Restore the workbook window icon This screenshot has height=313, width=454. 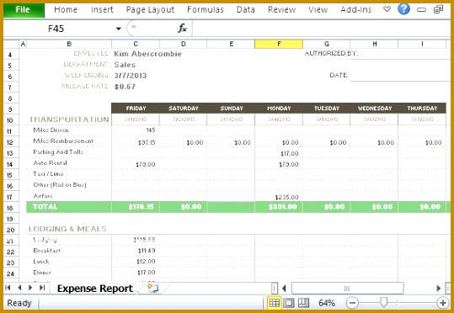coord(438,9)
